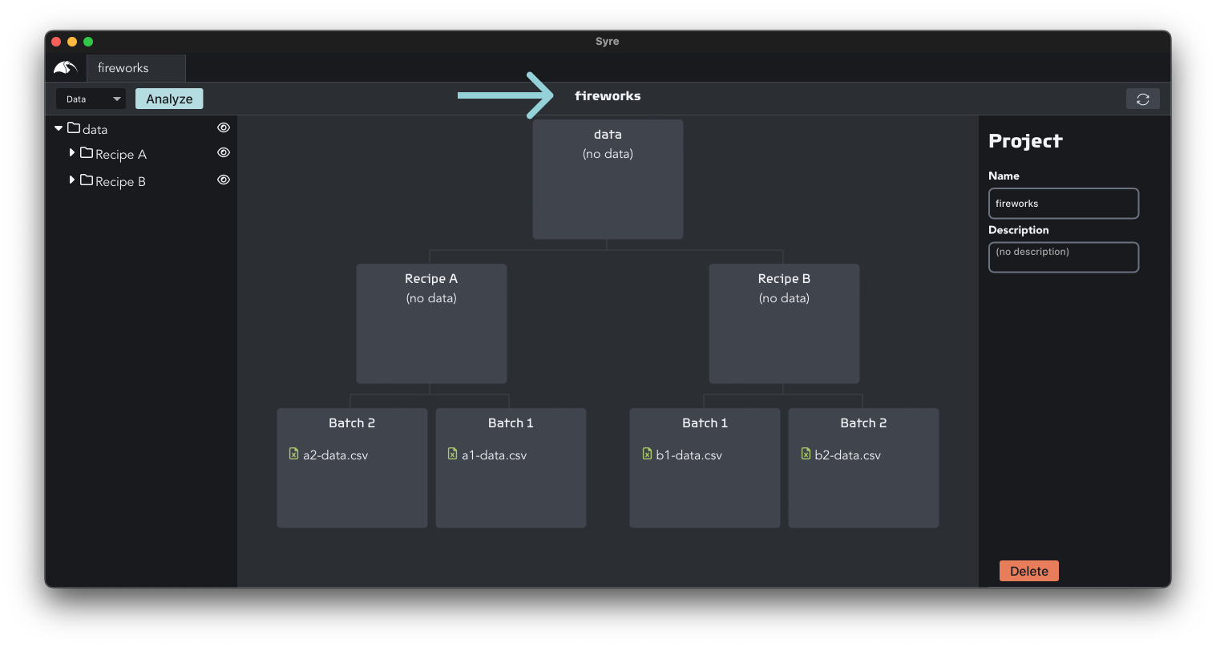
Task: Click the Analyze button
Action: pyautogui.click(x=169, y=99)
